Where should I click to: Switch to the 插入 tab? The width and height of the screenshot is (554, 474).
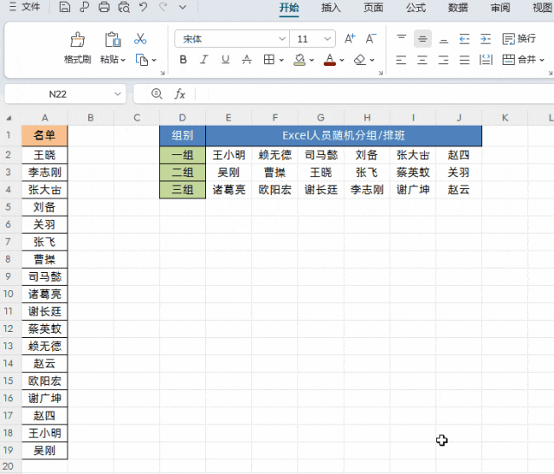click(331, 8)
